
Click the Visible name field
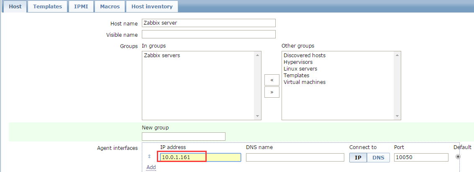pyautogui.click(x=209, y=34)
